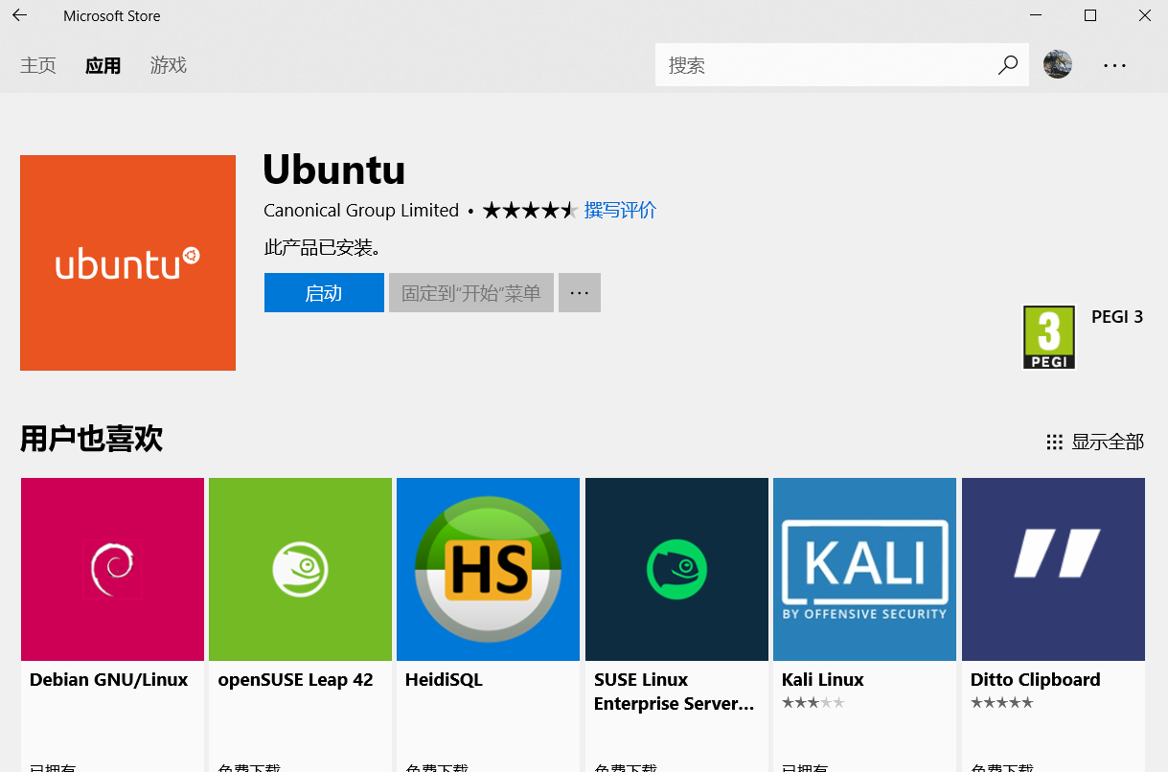1168x772 pixels.
Task: Click the openSUSE Leap 42 title text
Action: [295, 680]
